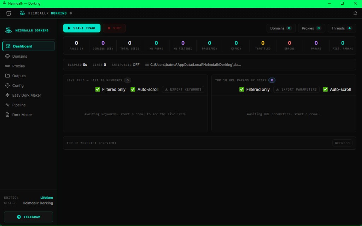Screen dimensions: 362x226
Task: Open the Pipeline view
Action: 28,105
